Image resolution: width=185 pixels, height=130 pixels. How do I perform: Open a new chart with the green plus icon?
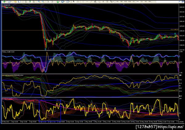pos(4,2)
